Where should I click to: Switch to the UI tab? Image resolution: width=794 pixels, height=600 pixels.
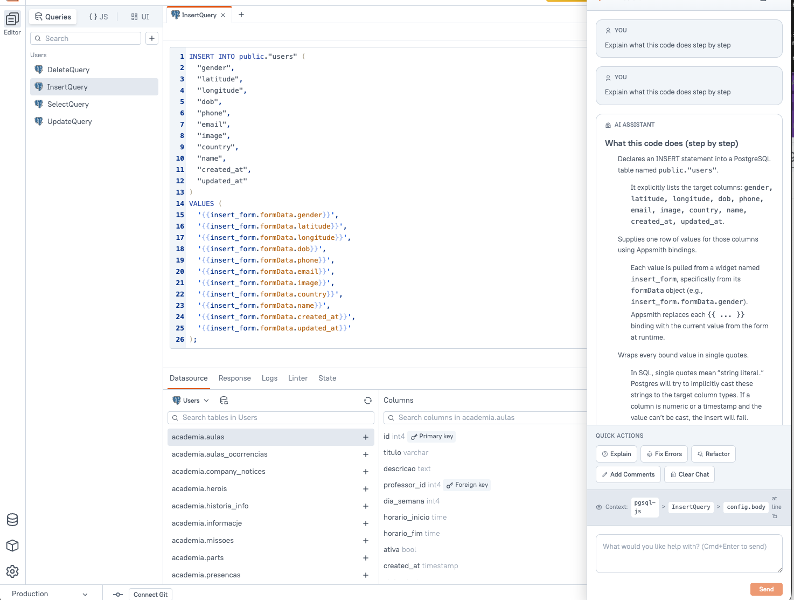140,17
